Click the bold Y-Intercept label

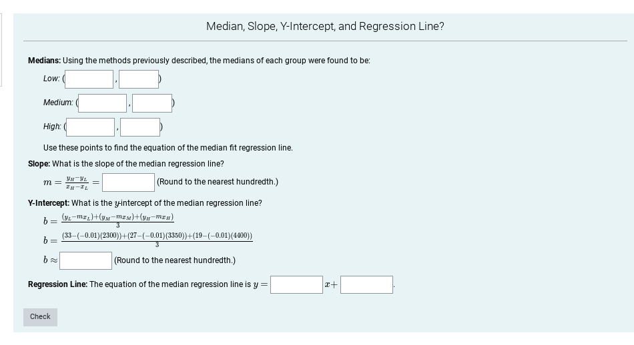pyautogui.click(x=49, y=203)
